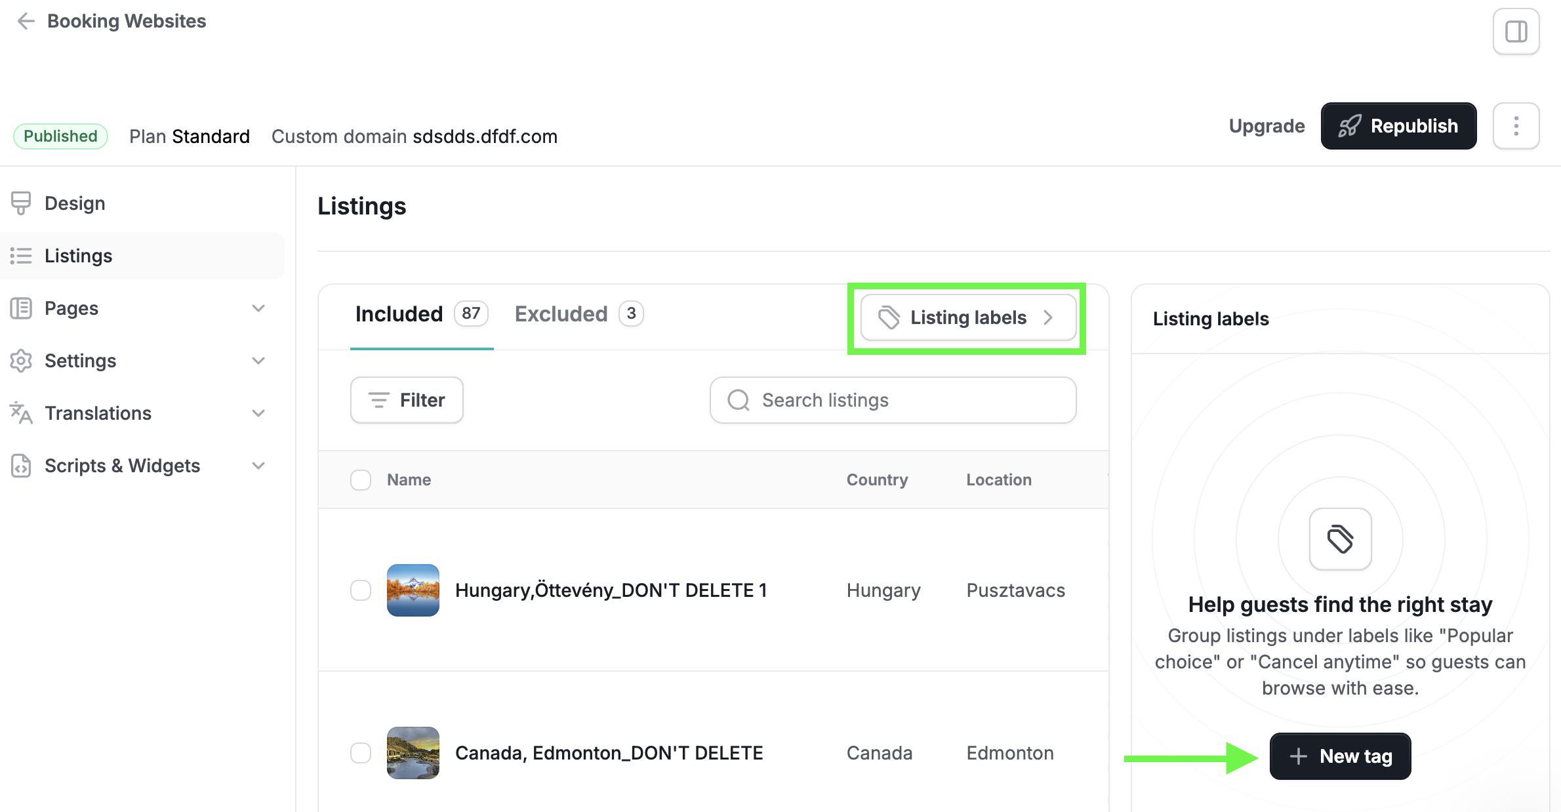Click the Scripts & Widgets code file icon

(21, 466)
